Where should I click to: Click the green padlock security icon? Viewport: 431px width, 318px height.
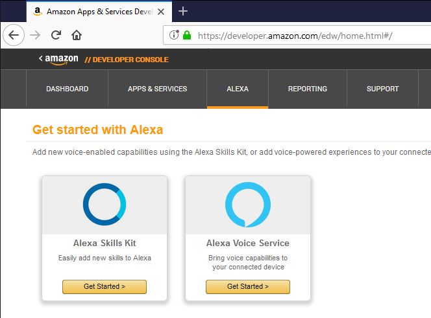pos(187,36)
